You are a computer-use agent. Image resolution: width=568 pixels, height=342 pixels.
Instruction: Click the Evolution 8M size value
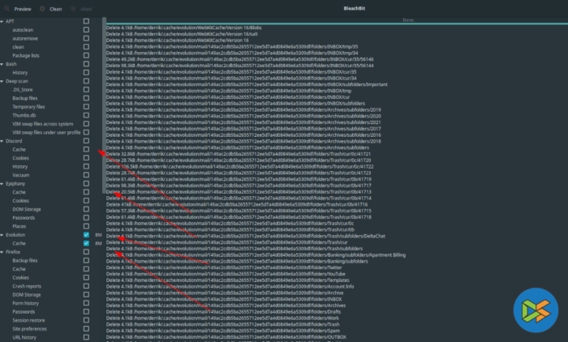(98, 235)
